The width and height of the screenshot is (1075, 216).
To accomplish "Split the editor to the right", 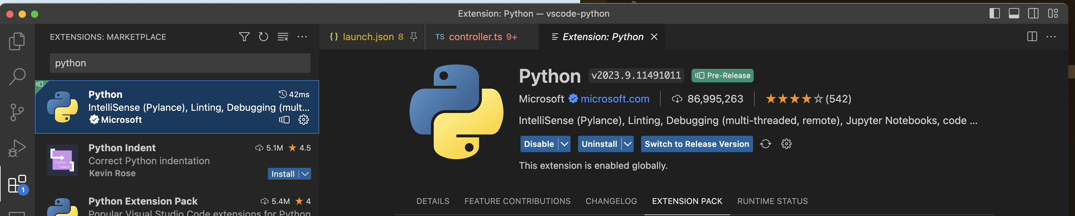I will pos(1032,37).
